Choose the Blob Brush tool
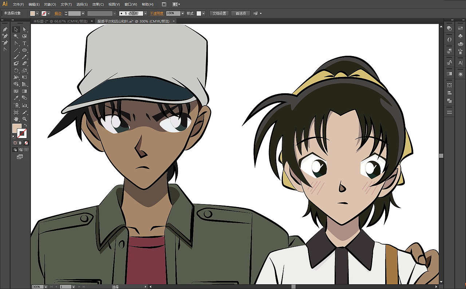466x289 pixels. pyautogui.click(x=16, y=63)
